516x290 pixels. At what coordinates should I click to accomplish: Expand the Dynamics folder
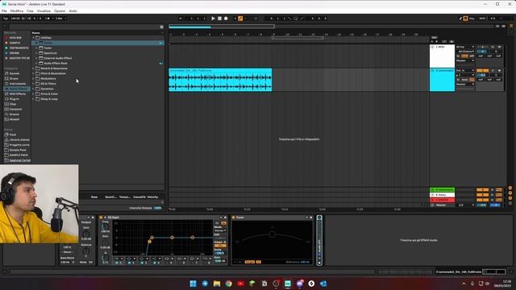click(34, 89)
